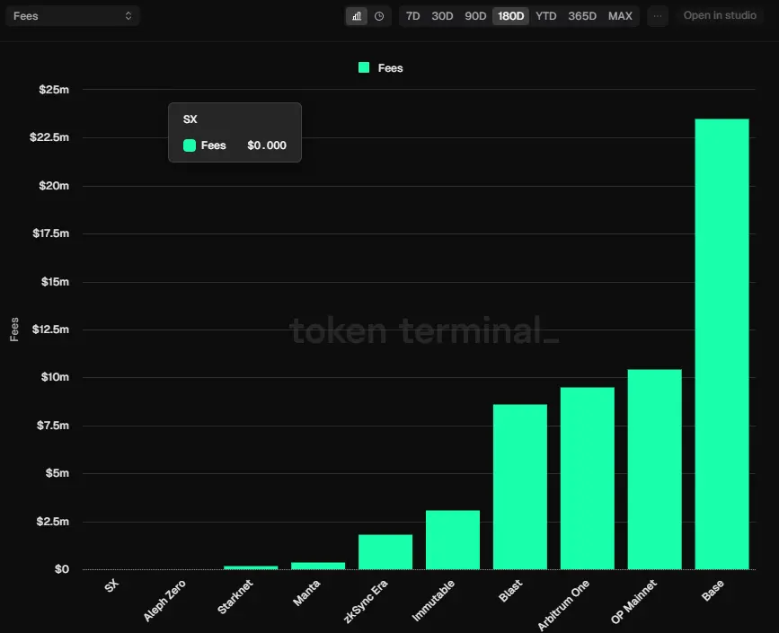Screen dimensions: 779x633
Task: Expand the metric selector chevron
Action: (x=127, y=14)
